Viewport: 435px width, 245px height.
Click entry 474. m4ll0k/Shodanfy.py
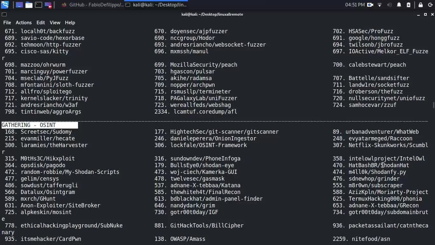coord(369,172)
